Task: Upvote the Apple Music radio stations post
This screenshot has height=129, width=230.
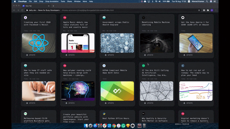Action: 70,55
